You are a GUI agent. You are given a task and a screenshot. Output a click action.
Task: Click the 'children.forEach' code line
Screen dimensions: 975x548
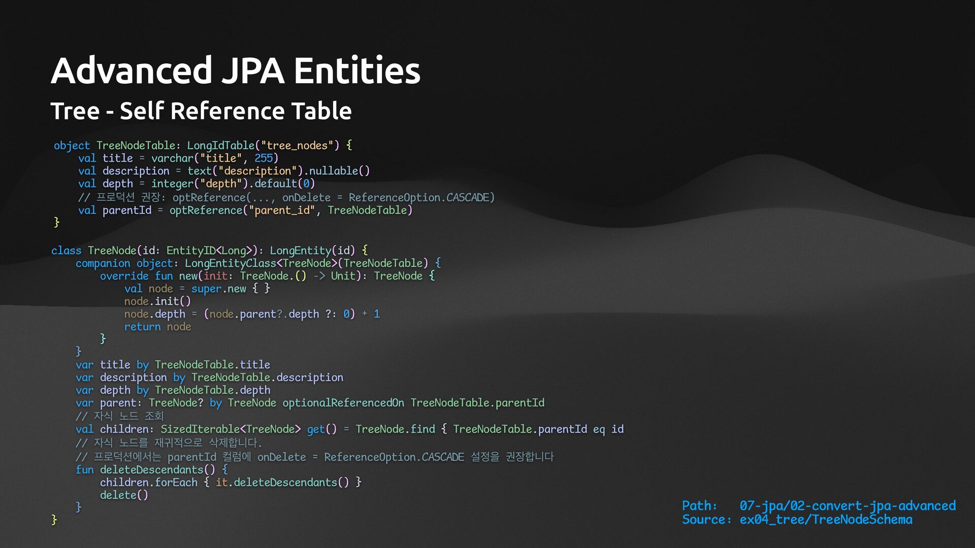click(x=230, y=483)
